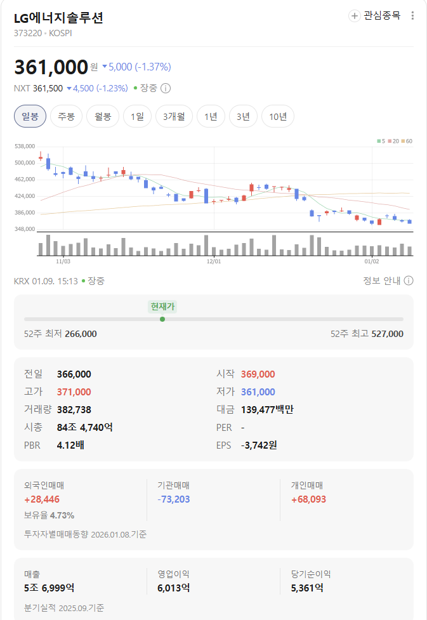Click the 시총 value 84조 4,740억
The height and width of the screenshot is (620, 427).
(84, 428)
